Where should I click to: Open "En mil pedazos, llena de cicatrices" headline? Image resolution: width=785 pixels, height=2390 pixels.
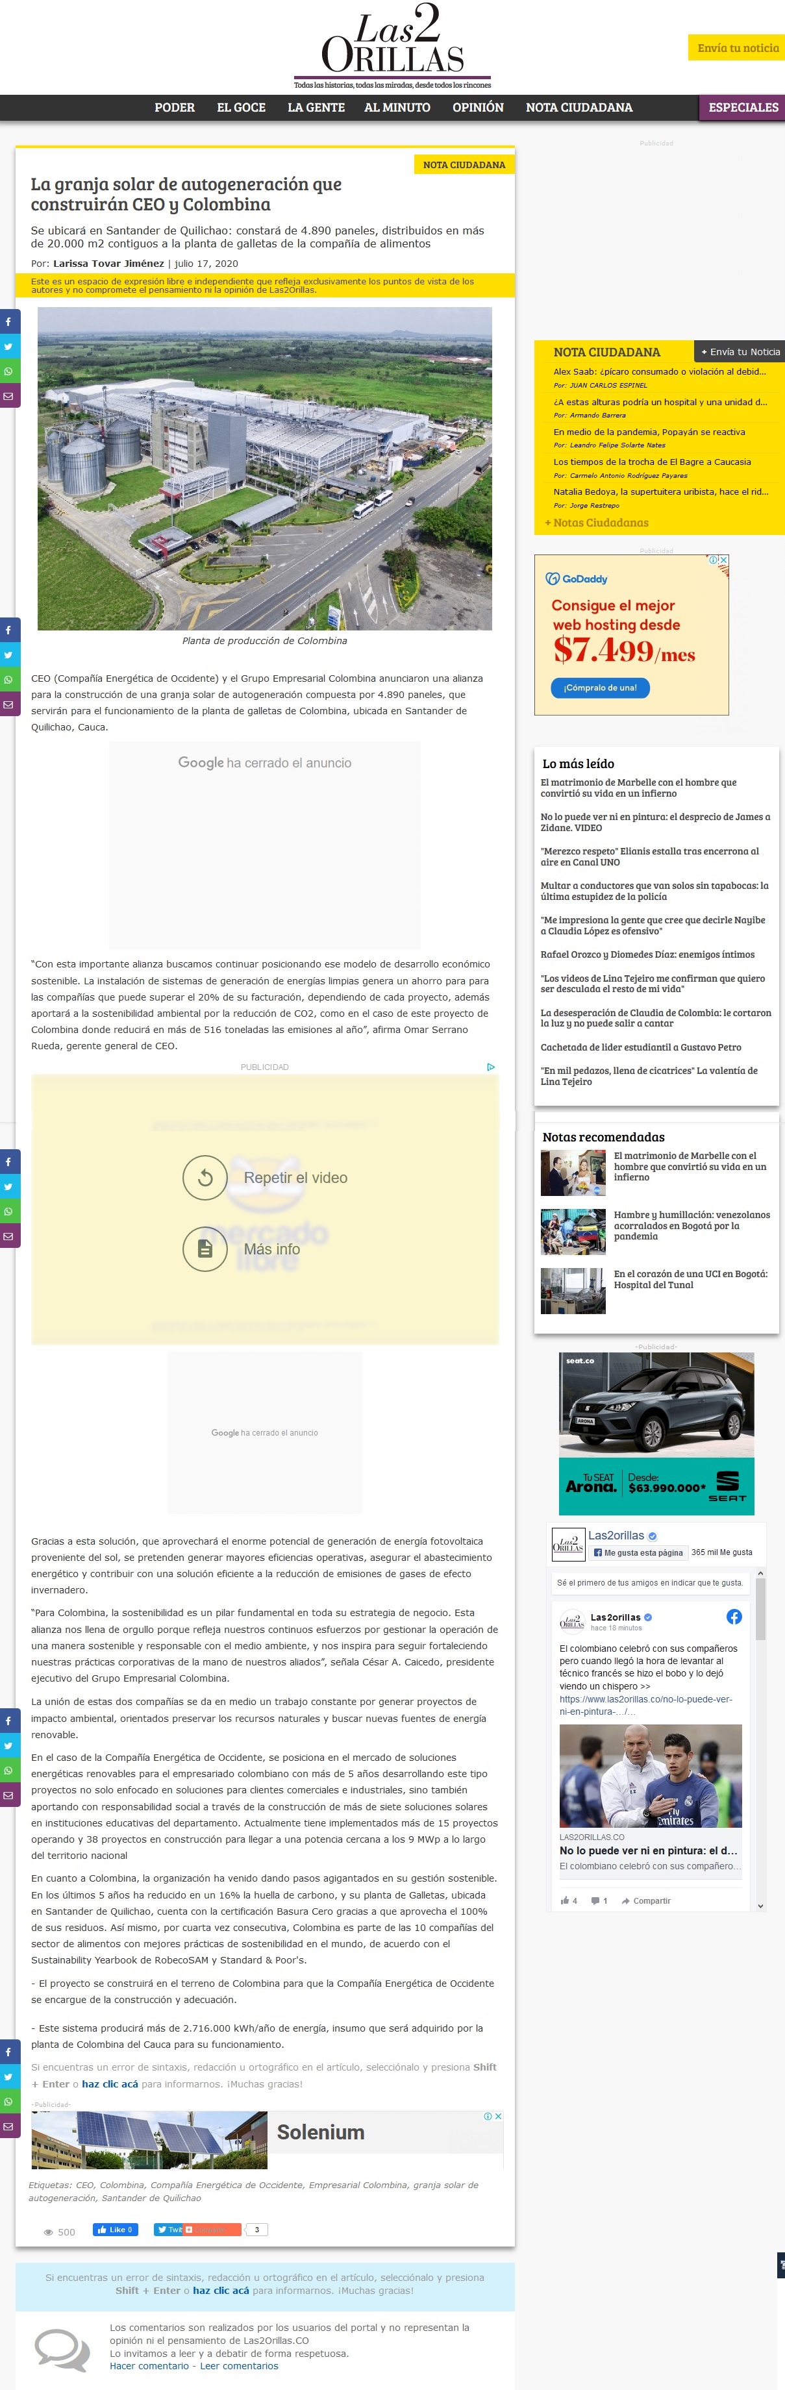(649, 1075)
